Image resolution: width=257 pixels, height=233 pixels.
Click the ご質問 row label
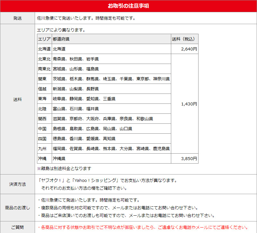point(17,227)
